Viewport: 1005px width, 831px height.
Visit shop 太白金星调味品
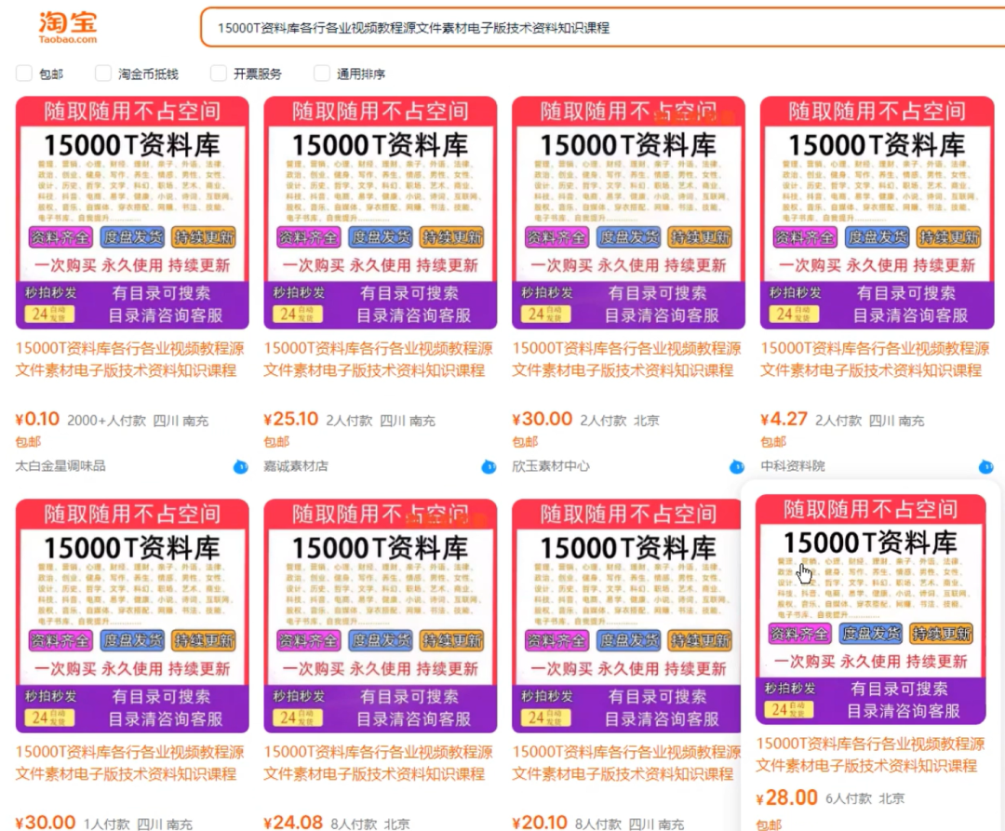(x=60, y=466)
